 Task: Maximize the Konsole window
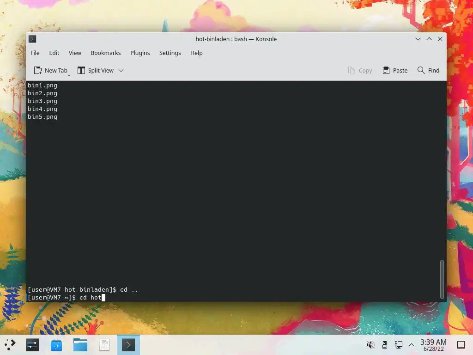(429, 39)
